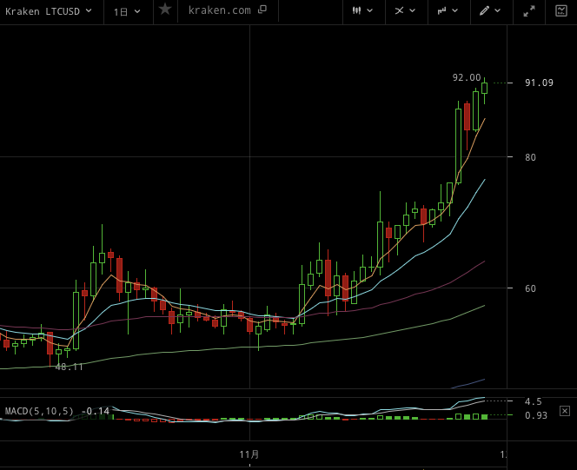Screen dimensions: 577x470
Task: Click the 48.11 low price label
Action: 69,367
